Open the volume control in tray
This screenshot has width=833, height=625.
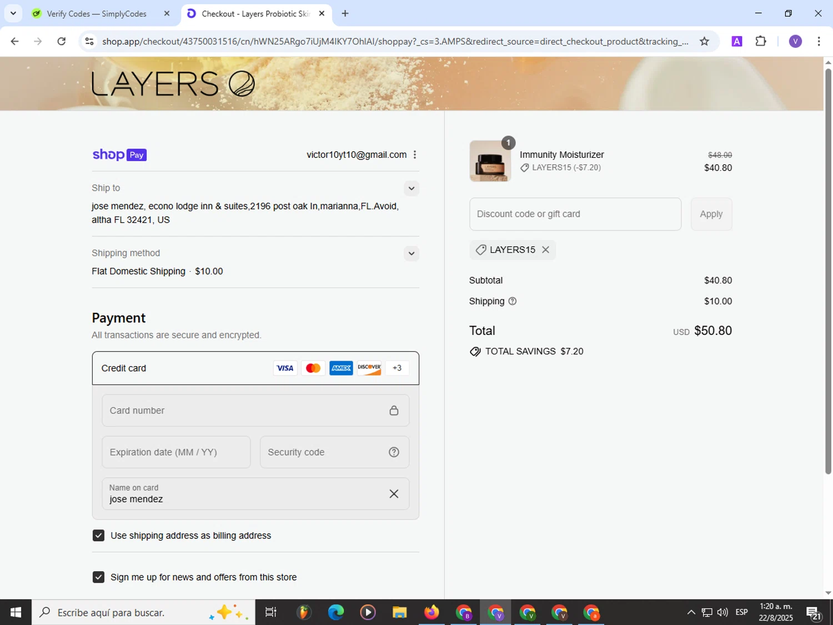(722, 612)
